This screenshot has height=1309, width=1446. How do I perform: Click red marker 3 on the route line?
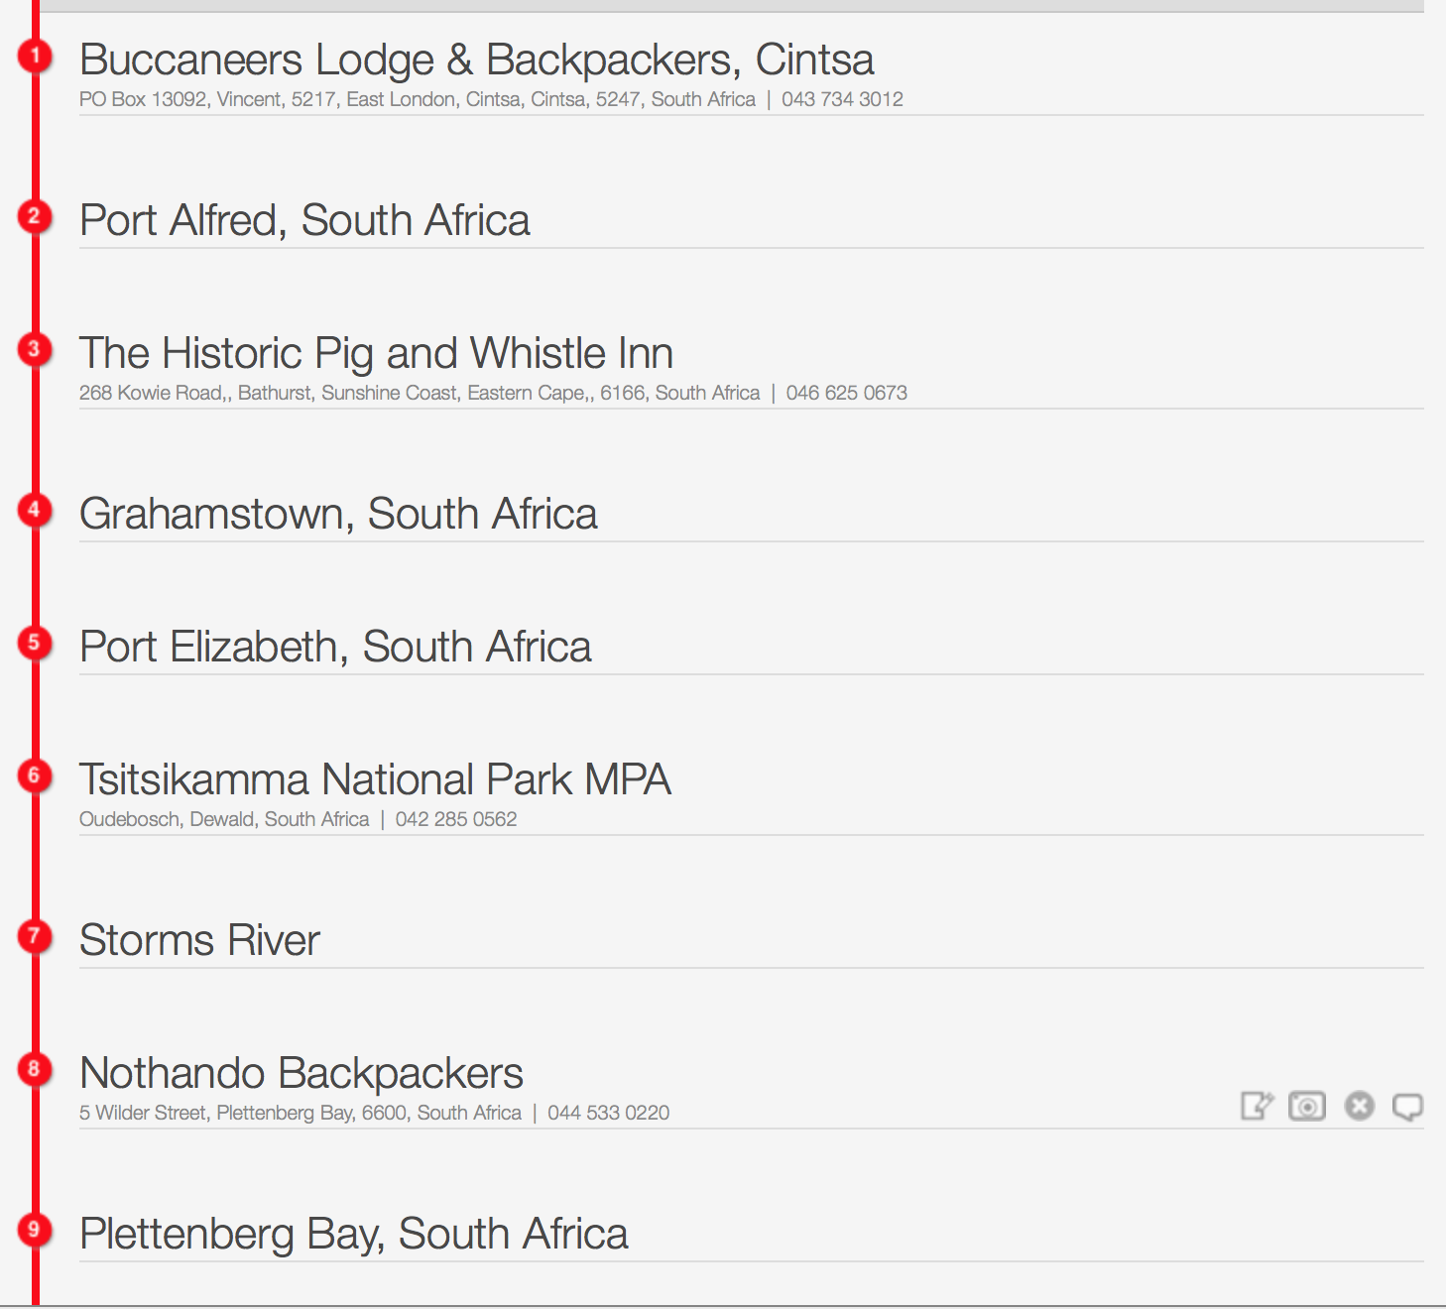(x=35, y=349)
